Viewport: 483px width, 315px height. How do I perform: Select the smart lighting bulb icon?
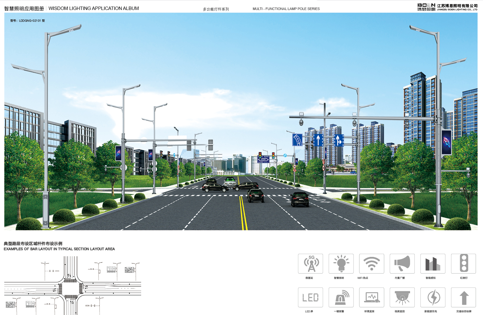pos(341,264)
